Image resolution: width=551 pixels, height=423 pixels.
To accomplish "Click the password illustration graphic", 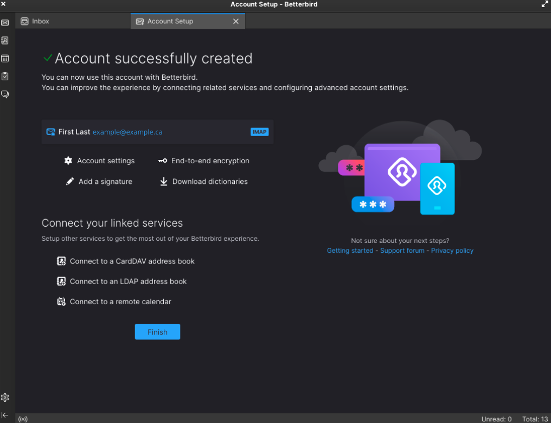I will [400, 168].
